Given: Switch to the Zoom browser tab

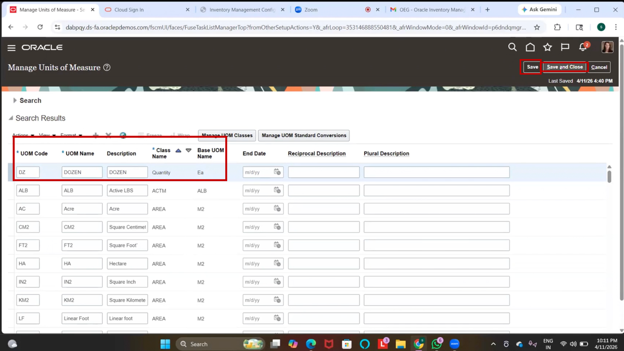Looking at the screenshot, I should [338, 10].
